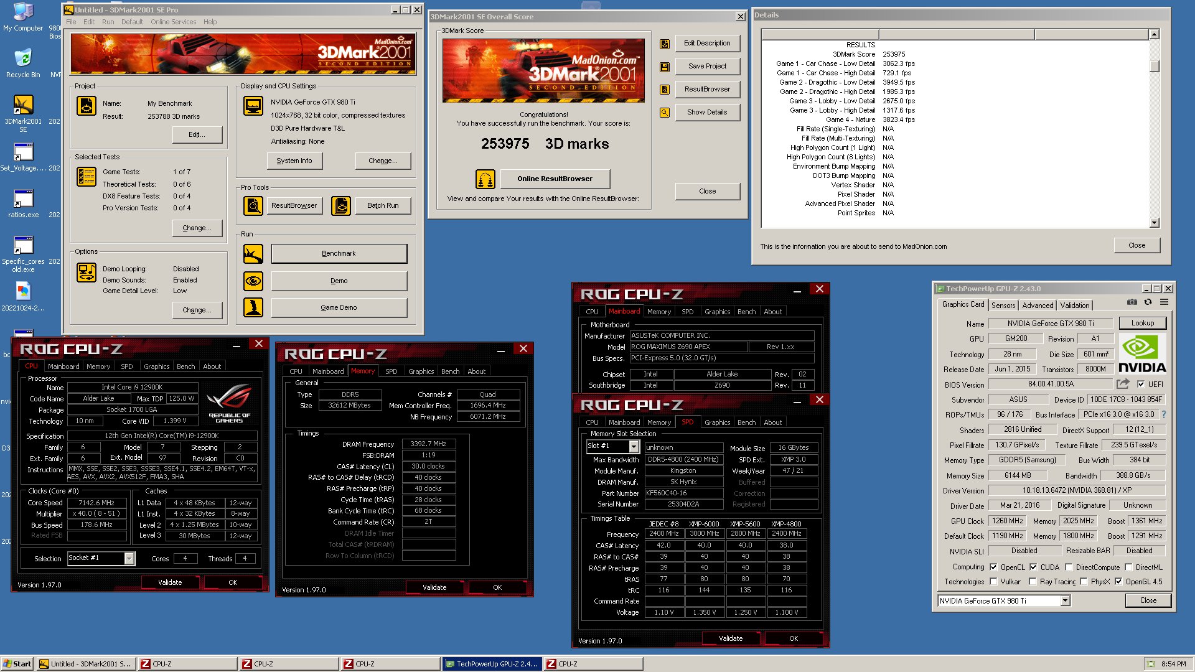Viewport: 1195px width, 672px height.
Task: Click the Game Demo icon
Action: (253, 307)
